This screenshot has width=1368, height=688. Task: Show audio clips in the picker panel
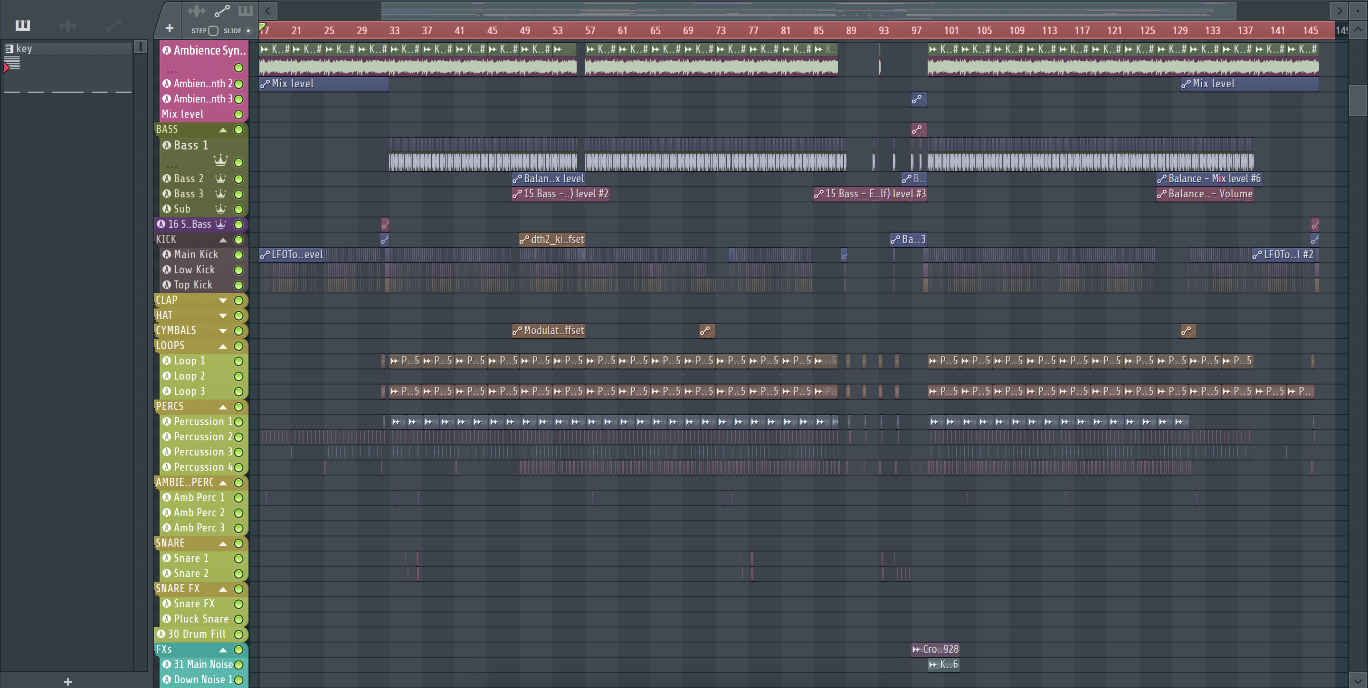[68, 25]
